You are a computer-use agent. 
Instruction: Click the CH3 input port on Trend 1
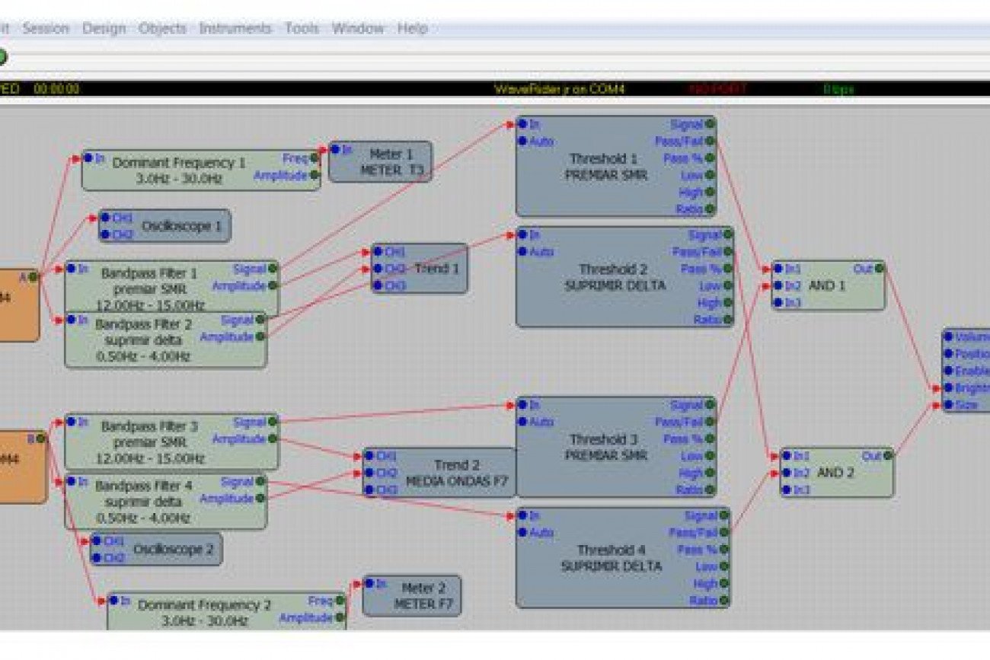tap(378, 285)
